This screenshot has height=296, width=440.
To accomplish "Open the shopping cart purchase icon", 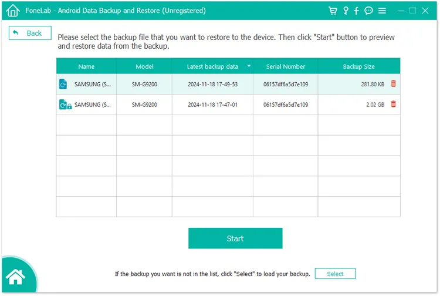I will tap(333, 11).
